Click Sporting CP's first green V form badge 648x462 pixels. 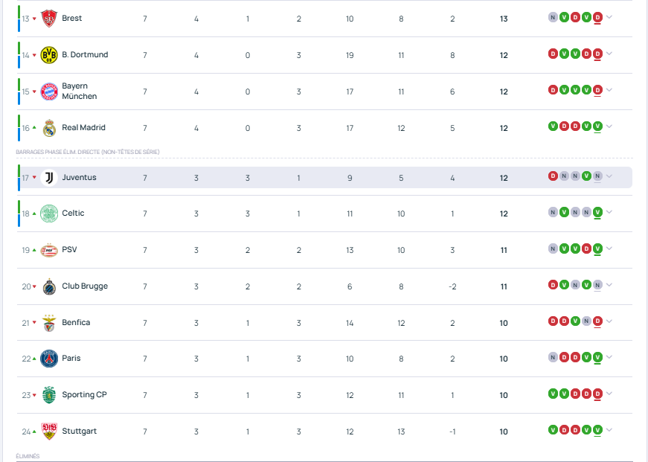(553, 394)
